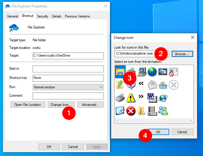Image resolution: width=203 pixels, height=156 pixels.
Task: Click the Shortcut key field showing None
Action: click(x=68, y=78)
